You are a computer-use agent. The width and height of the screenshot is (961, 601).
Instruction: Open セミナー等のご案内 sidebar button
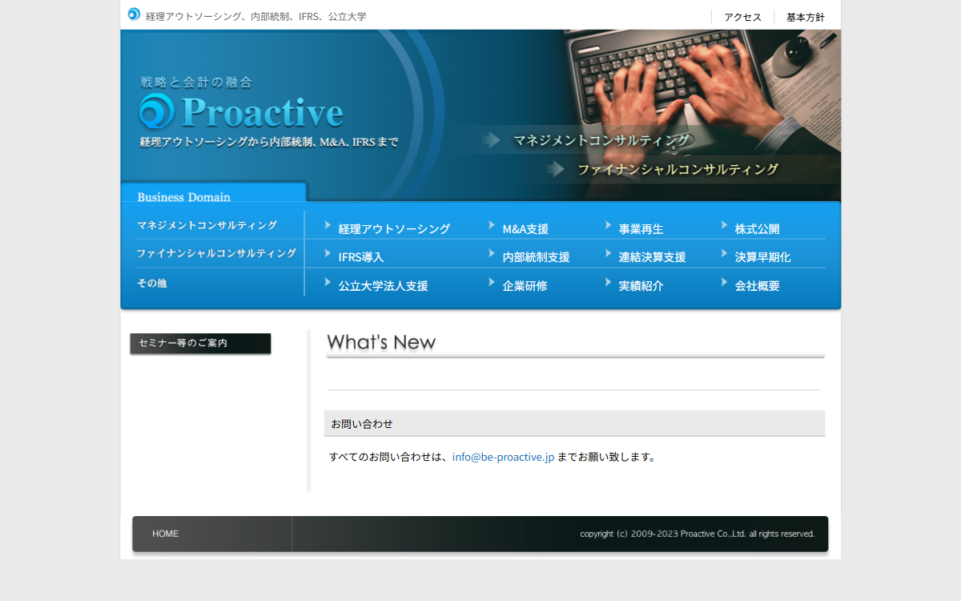[x=200, y=343]
